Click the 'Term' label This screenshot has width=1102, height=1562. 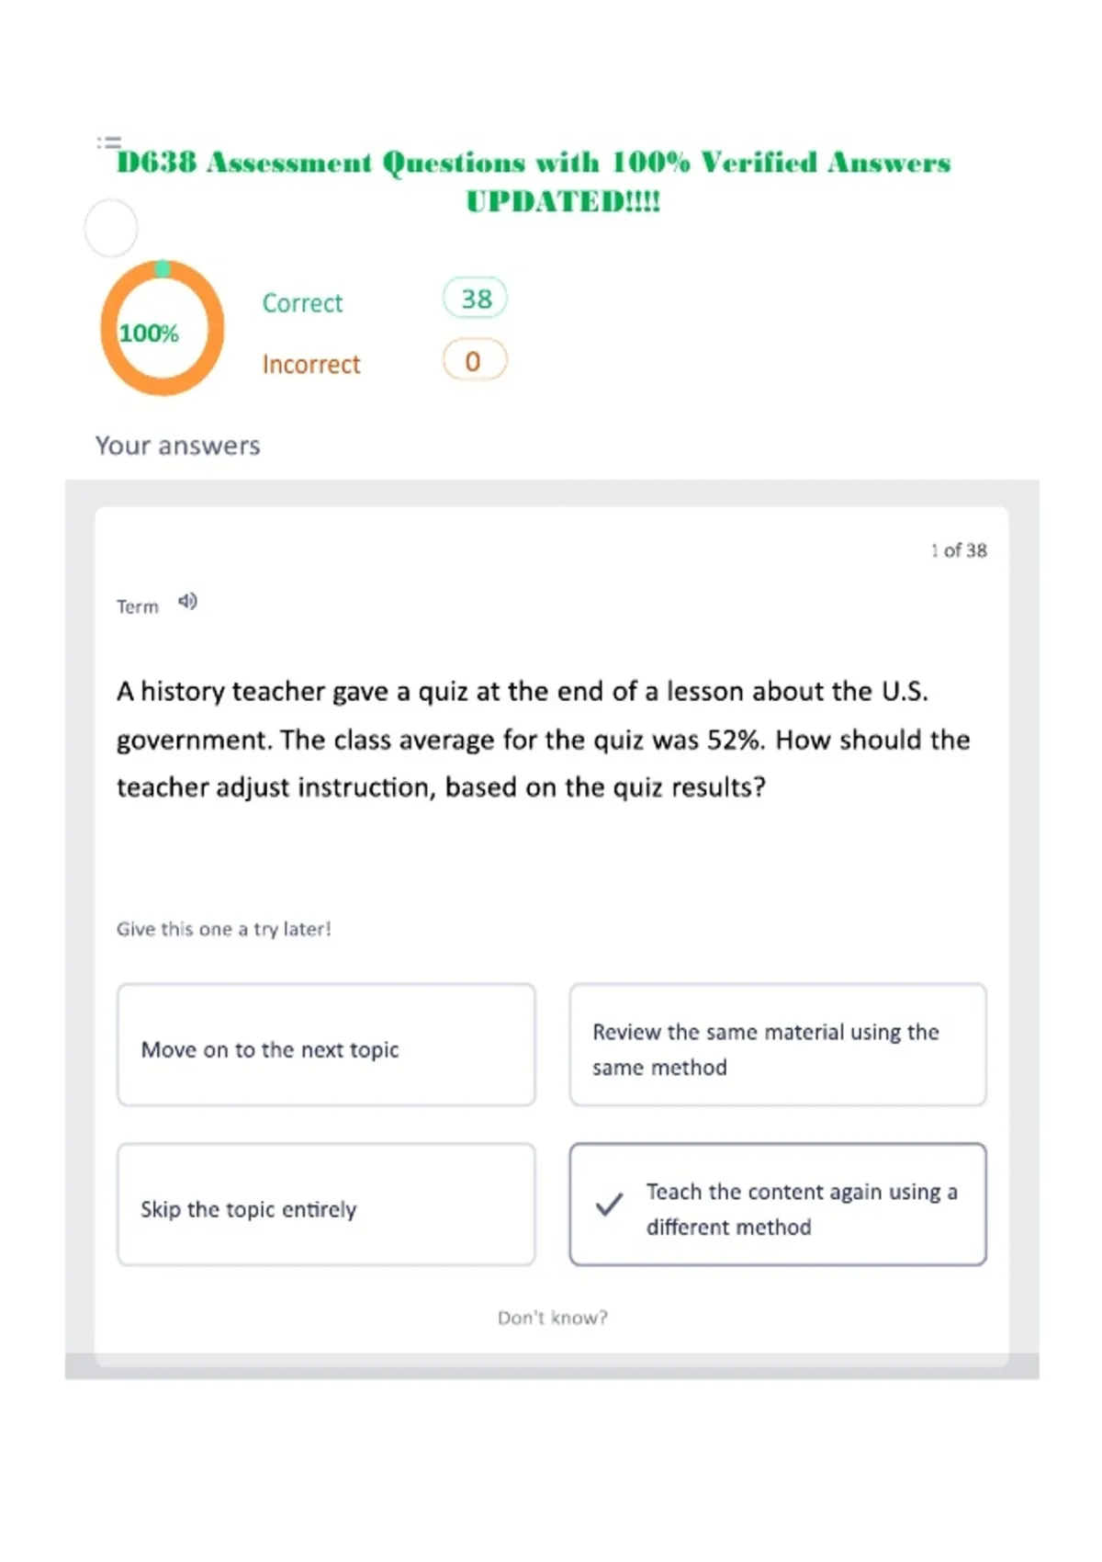pyautogui.click(x=138, y=606)
